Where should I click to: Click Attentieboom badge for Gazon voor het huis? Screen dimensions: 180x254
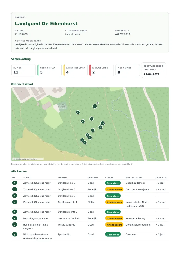[x=114, y=218]
